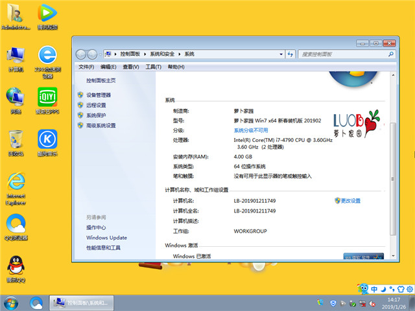The image size is (415, 311).
Task: Expand the arrow after 系统和安全 in breadcrumb
Action: 180,54
